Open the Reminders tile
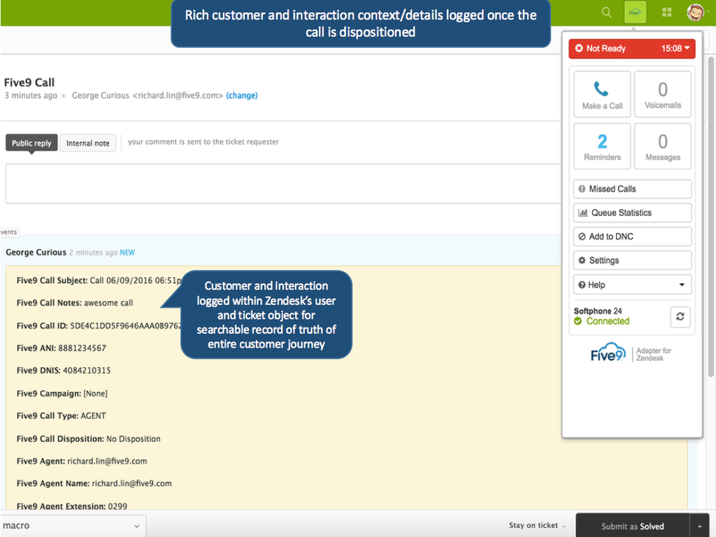 pos(602,147)
